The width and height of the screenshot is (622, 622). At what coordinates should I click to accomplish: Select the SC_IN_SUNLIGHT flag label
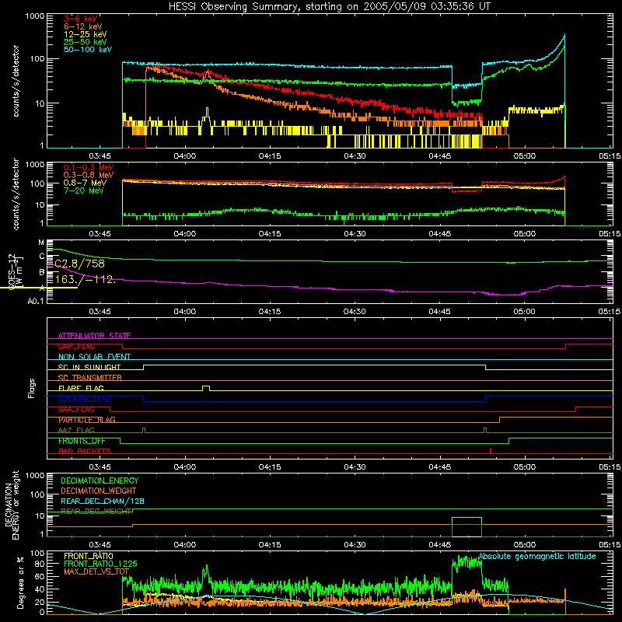click(89, 367)
